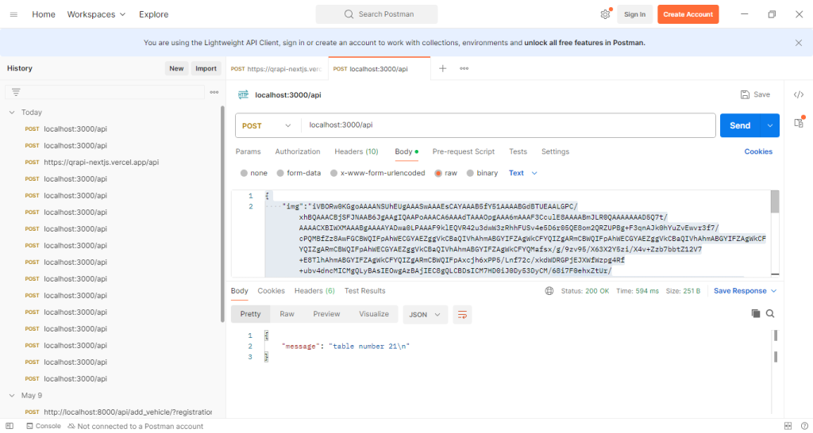Switch to Visualize response view
The height and width of the screenshot is (433, 813).
[x=374, y=314]
